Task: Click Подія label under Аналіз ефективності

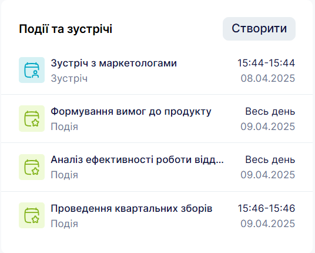Action: [64, 175]
